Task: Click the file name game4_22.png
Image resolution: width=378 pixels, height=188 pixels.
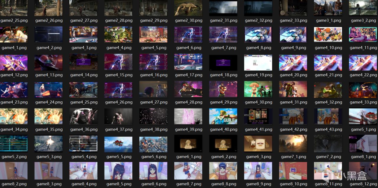Action: 364,75
